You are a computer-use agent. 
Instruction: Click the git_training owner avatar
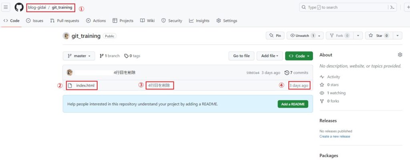tap(66, 36)
